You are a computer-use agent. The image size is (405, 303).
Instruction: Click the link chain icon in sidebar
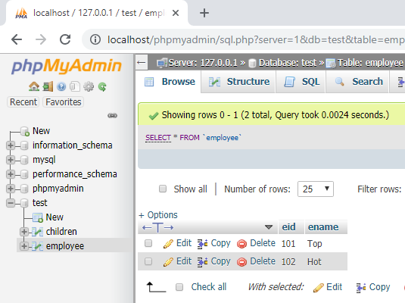tap(112, 115)
